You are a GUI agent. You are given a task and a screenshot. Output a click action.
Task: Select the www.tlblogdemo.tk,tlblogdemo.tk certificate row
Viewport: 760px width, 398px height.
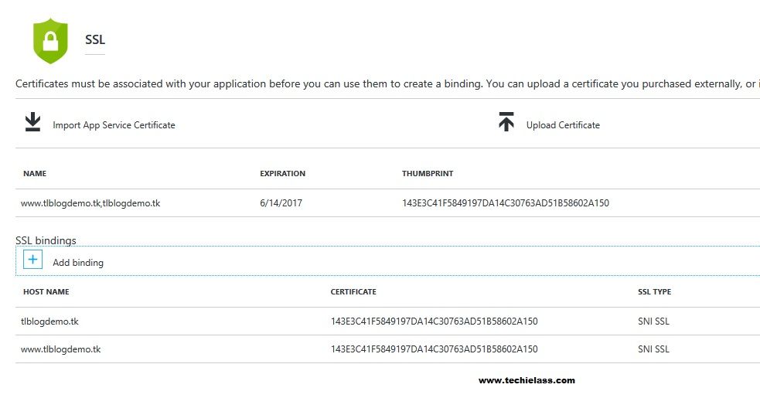90,203
